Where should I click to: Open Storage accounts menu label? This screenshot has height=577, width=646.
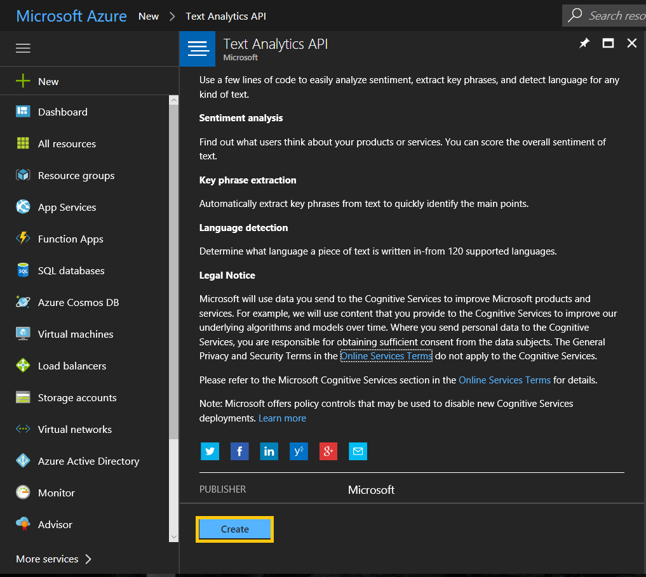tap(77, 398)
